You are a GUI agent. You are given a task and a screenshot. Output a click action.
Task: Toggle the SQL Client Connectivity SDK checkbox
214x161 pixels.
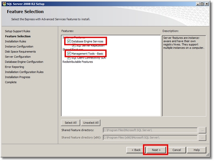[69, 58]
